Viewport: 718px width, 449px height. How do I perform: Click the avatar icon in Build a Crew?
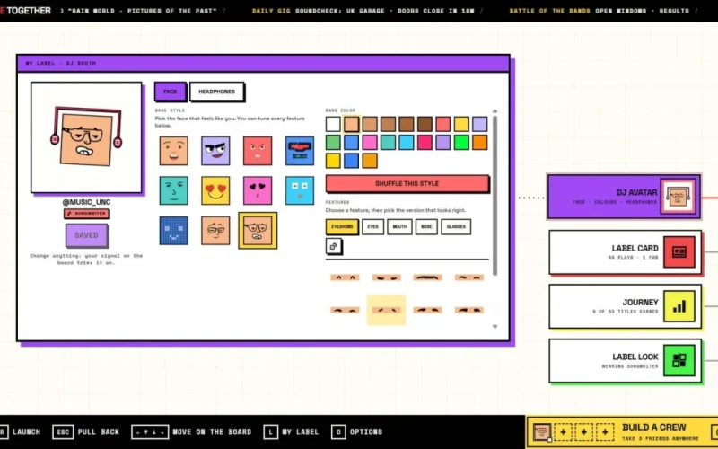point(542,432)
